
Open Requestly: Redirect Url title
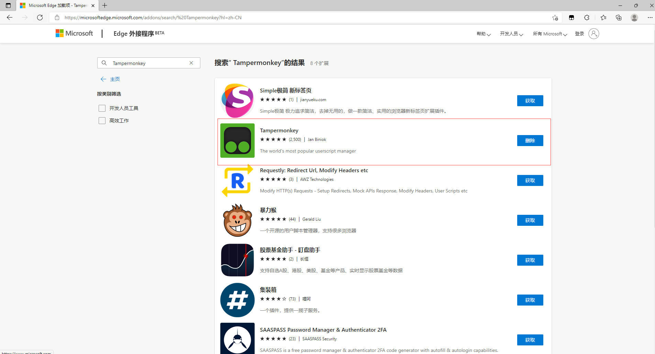tap(314, 170)
